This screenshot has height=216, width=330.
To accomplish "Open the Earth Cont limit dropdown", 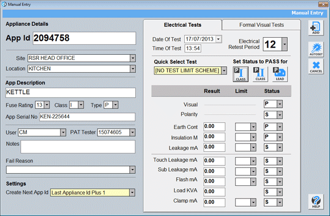I will pos(253,127).
